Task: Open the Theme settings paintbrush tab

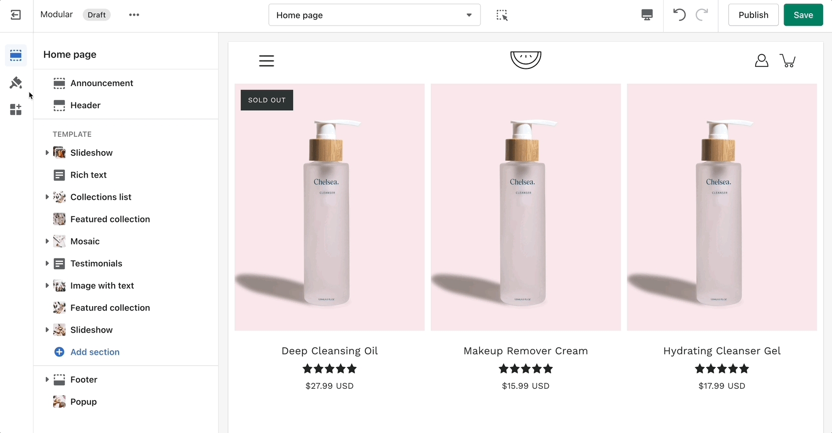Action: 16,82
